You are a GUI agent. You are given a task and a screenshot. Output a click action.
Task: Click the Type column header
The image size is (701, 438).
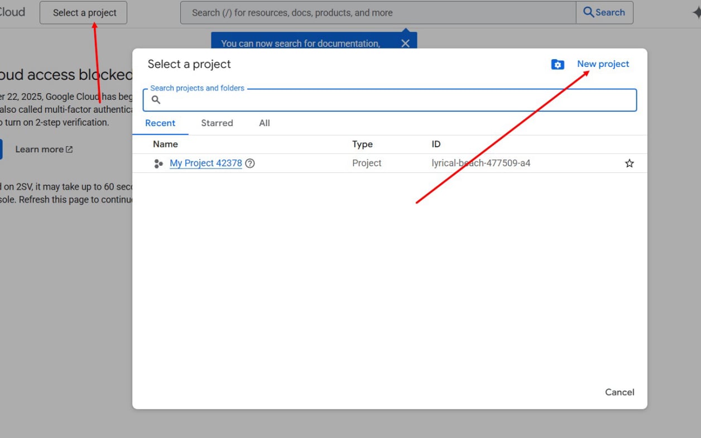click(362, 144)
